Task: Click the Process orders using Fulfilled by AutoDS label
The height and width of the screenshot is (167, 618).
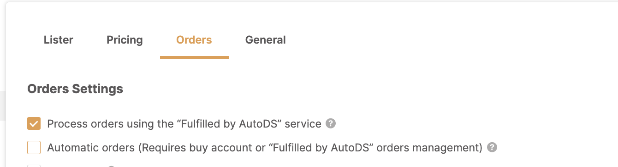Action: tap(184, 124)
